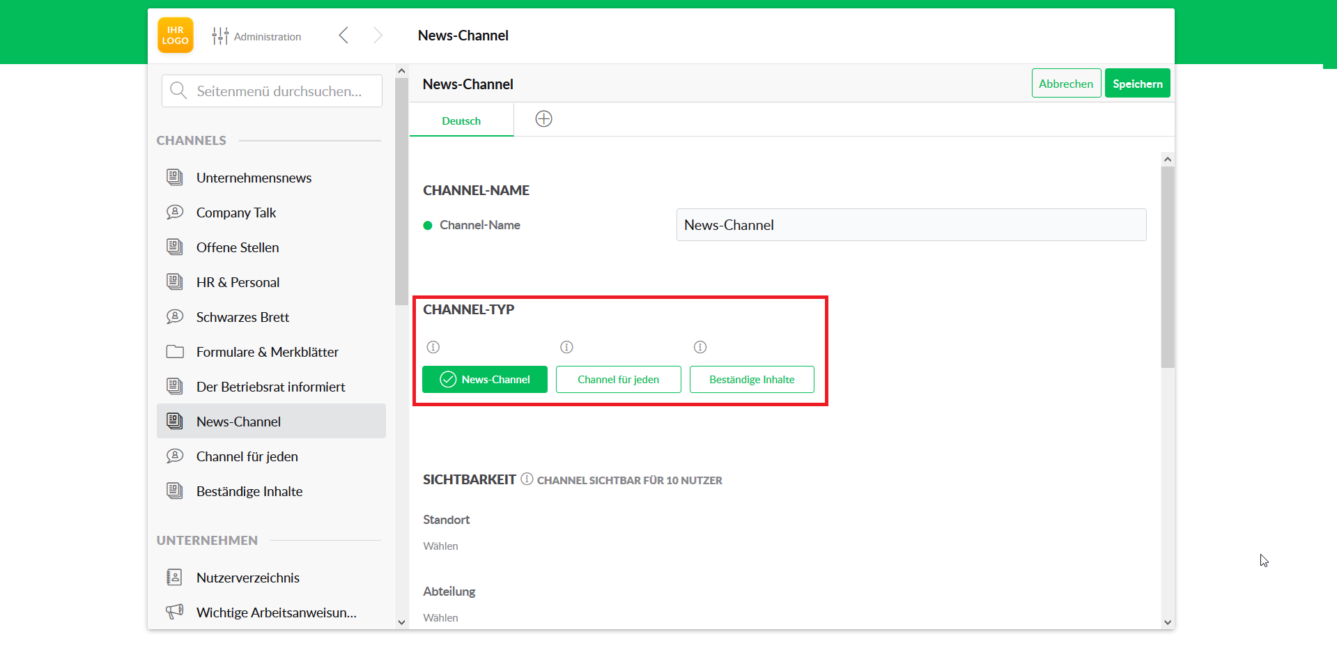1337x648 pixels.
Task: Select the Channel für jeden channel type
Action: (618, 379)
